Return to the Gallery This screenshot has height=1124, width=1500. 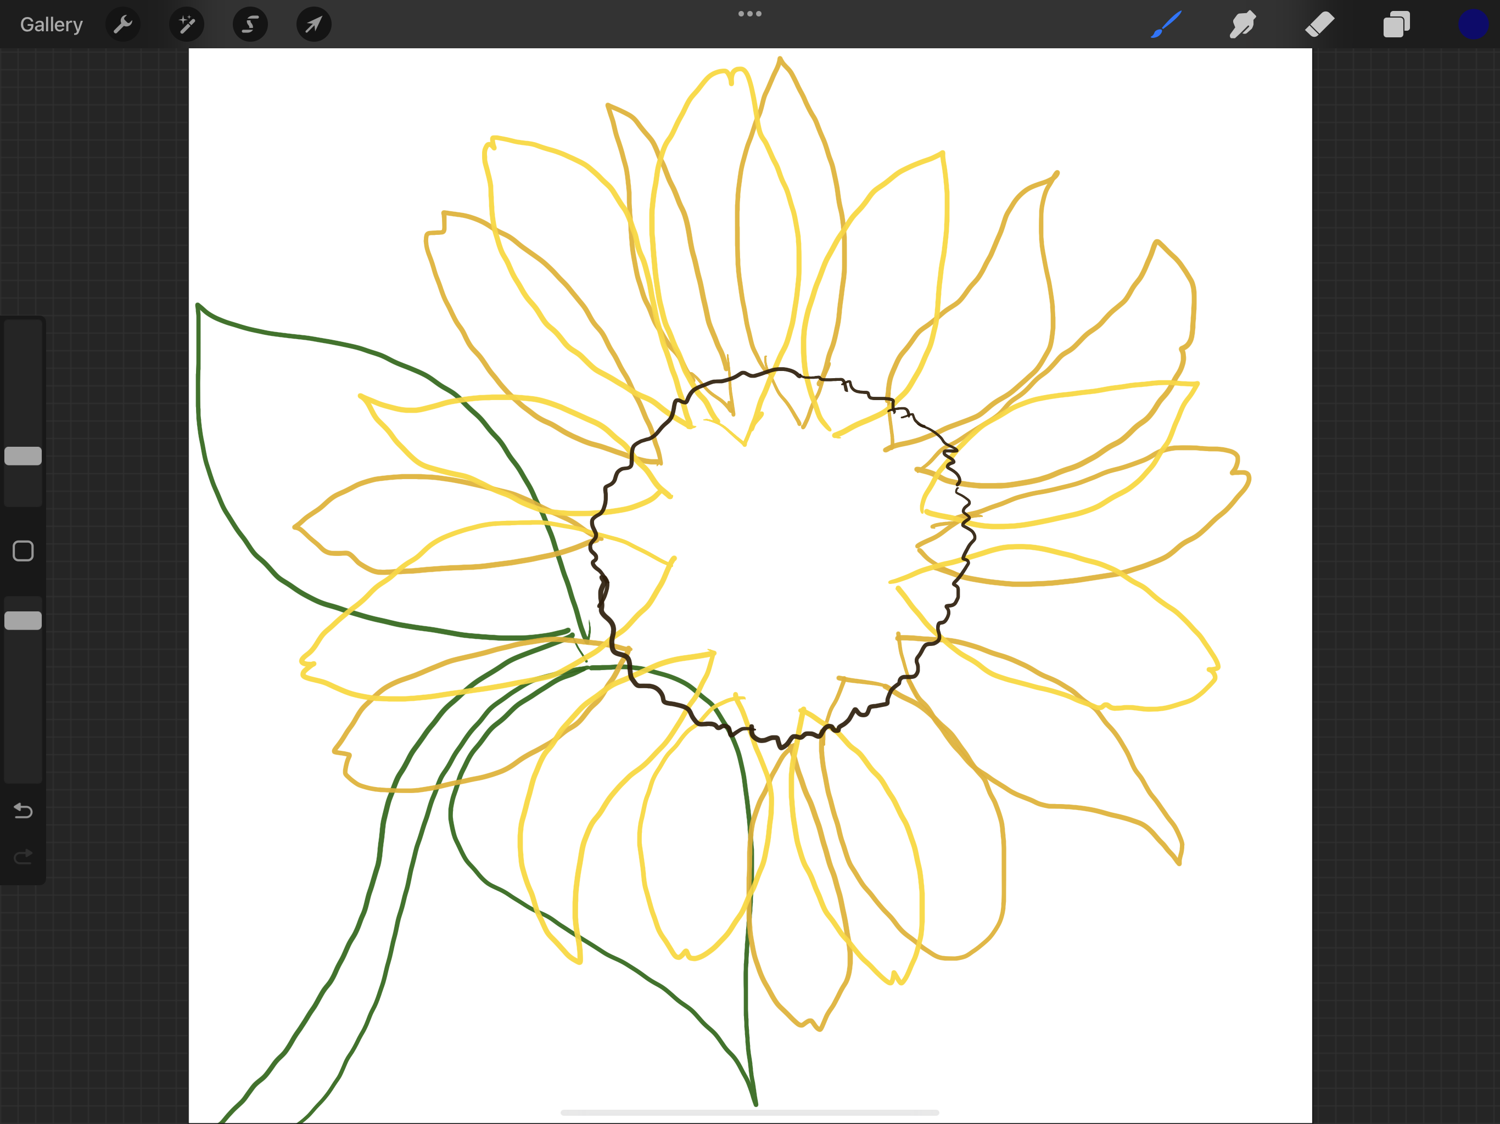pos(52,25)
